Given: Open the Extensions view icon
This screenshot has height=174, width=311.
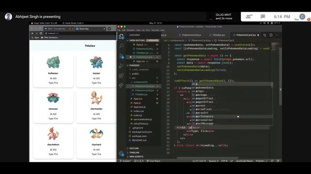Looking at the screenshot, I should coord(121,75).
